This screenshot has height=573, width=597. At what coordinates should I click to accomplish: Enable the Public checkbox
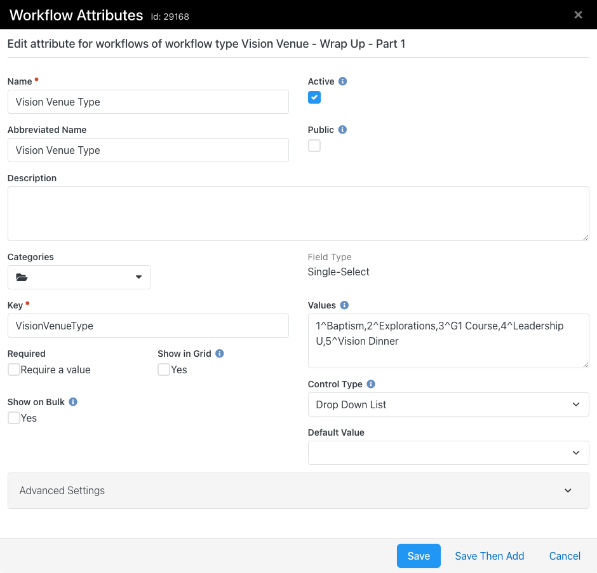point(314,146)
